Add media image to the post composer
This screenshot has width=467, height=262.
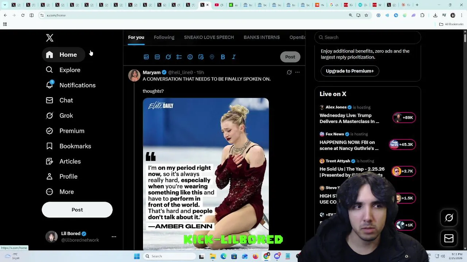pos(146,57)
